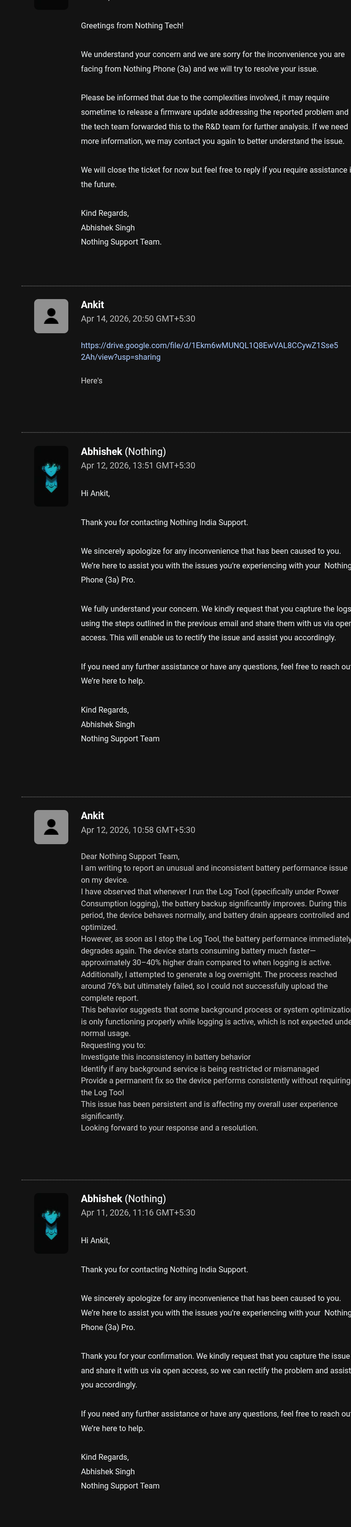Click "Investigate this inconsistency in battery behavior" line
Viewport: 351px width, 1527px height.
click(x=165, y=1057)
